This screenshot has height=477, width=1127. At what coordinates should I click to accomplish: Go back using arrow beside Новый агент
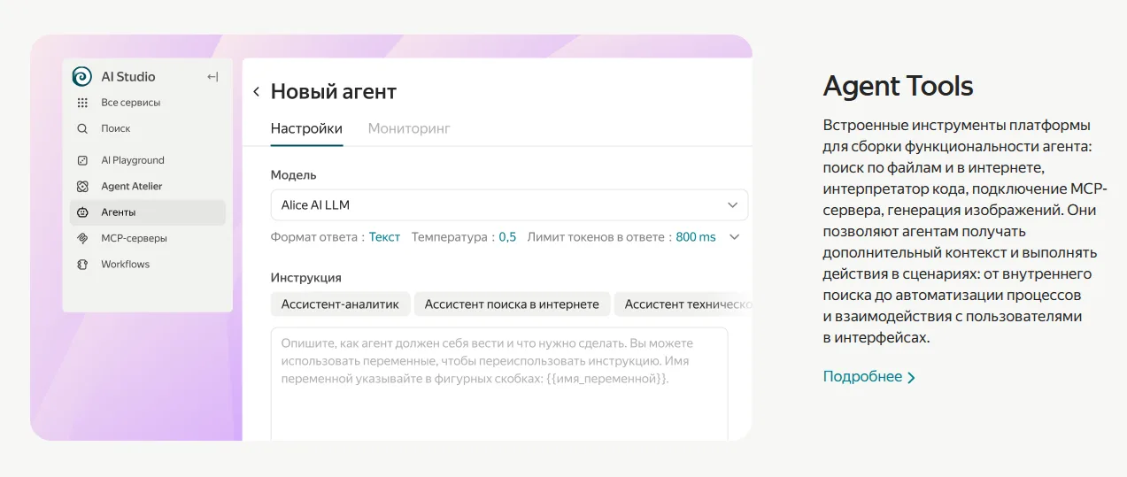pos(256,92)
